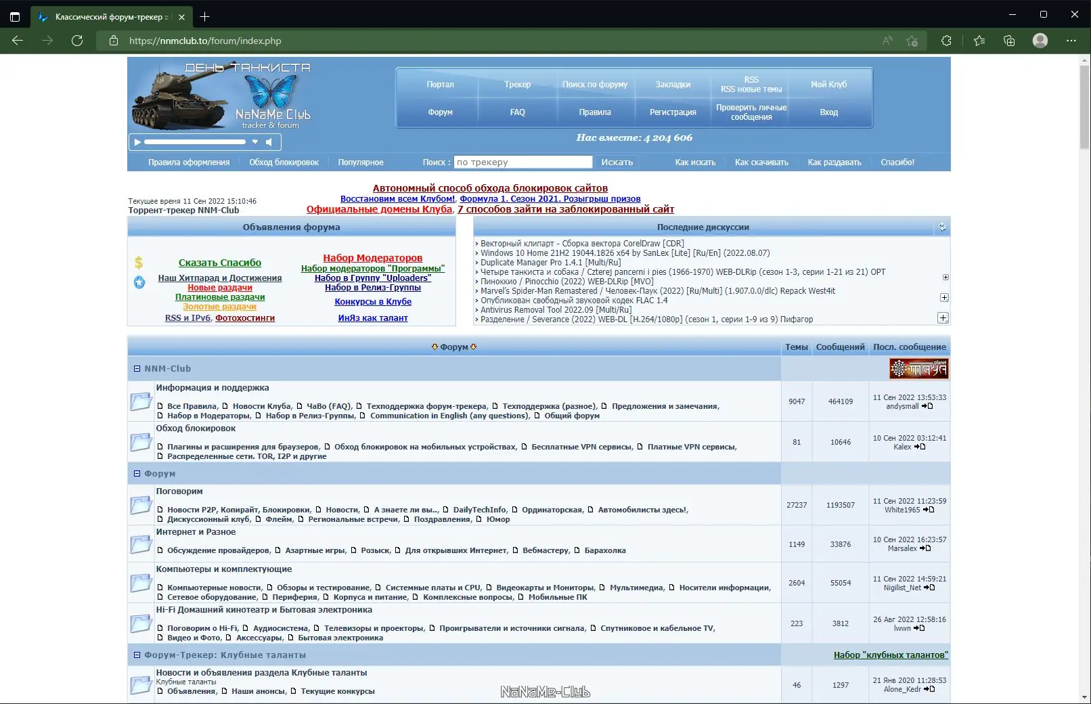This screenshot has width=1091, height=704.
Task: Go to Kalex's latest post
Action: (x=920, y=447)
